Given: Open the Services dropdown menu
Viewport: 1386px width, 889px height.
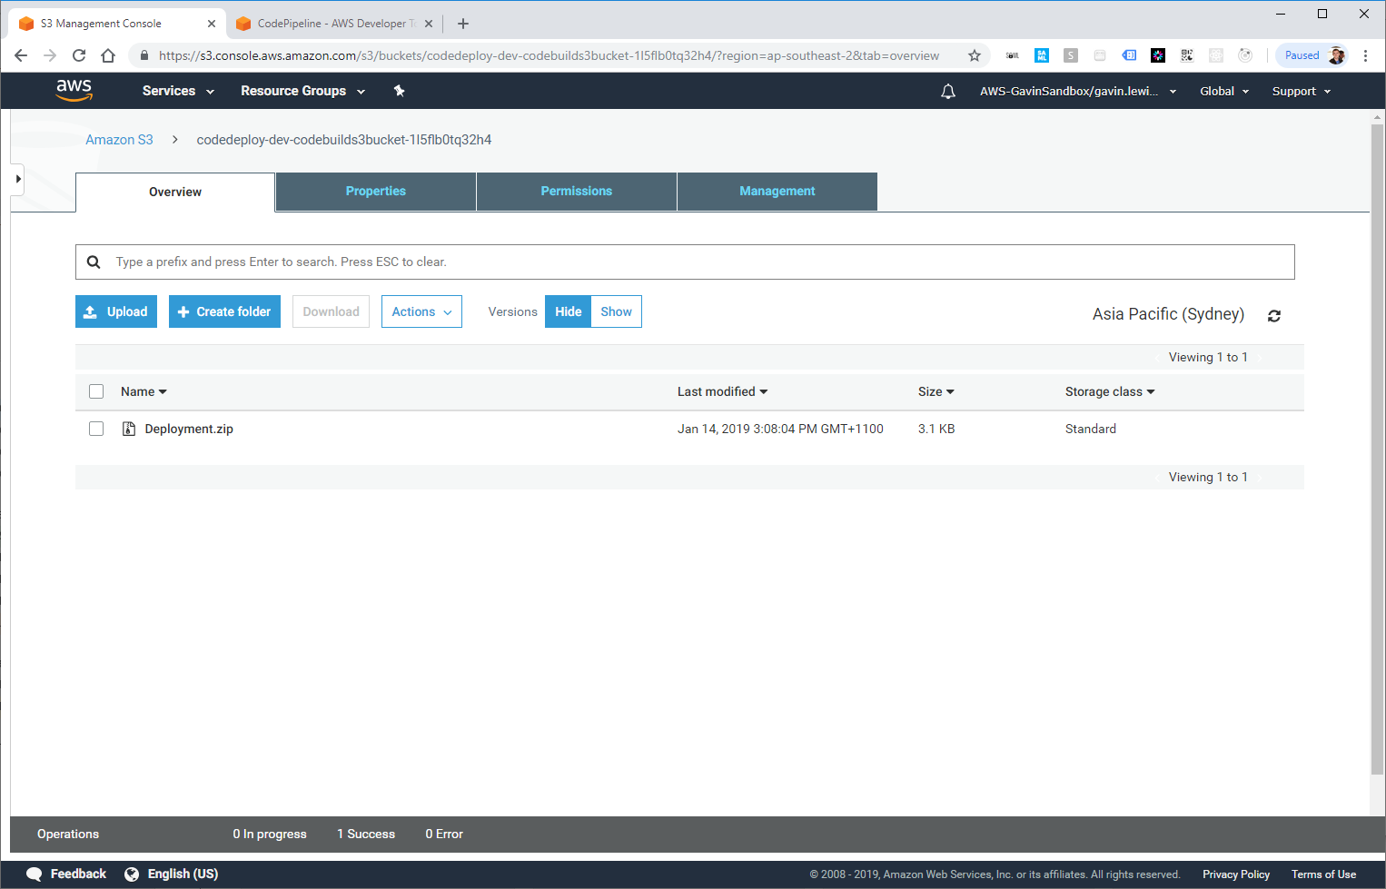Looking at the screenshot, I should (178, 91).
